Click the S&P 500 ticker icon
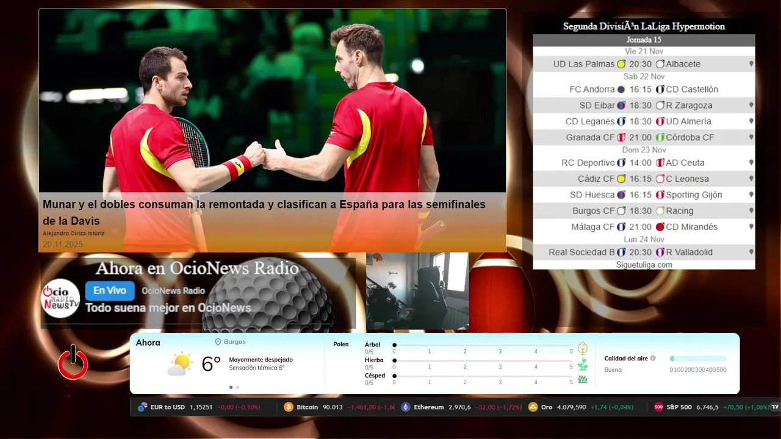Image resolution: width=781 pixels, height=439 pixels. click(x=658, y=407)
